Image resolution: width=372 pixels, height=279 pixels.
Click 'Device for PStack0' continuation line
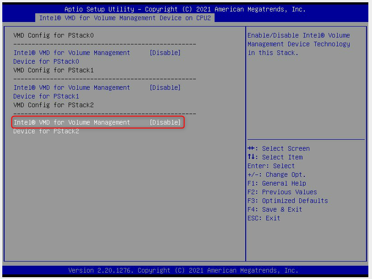pyautogui.click(x=46, y=61)
